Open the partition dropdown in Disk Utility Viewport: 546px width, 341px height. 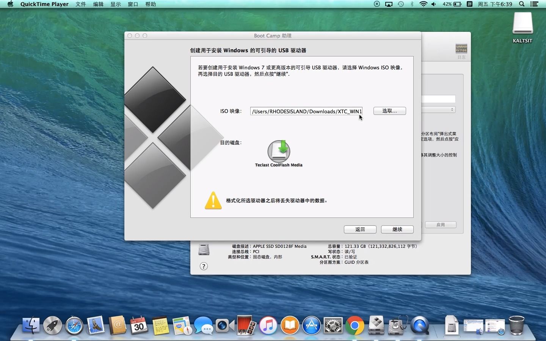click(x=438, y=109)
